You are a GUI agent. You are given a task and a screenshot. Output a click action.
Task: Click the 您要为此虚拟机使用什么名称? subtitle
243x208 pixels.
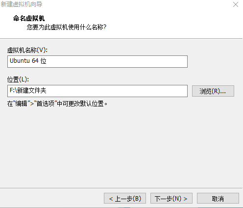[x=67, y=27]
